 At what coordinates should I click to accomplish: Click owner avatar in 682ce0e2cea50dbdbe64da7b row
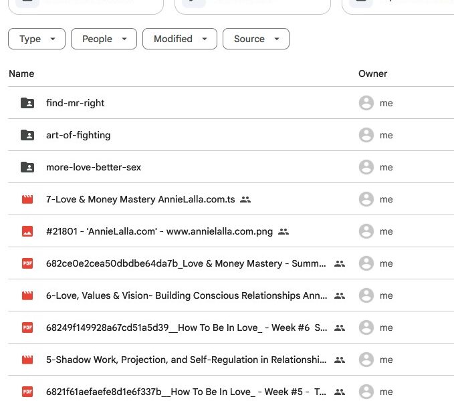click(366, 263)
